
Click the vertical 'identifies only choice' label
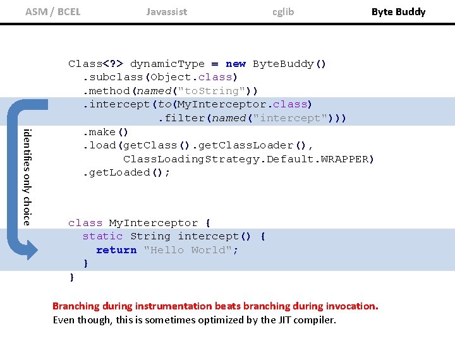(27, 177)
